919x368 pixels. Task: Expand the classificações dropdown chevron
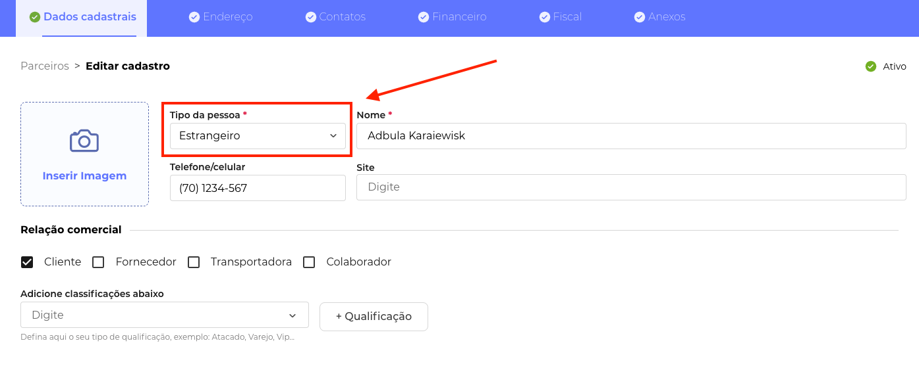tap(292, 315)
